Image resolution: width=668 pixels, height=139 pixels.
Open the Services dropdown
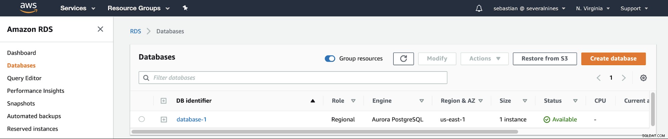[x=78, y=8]
